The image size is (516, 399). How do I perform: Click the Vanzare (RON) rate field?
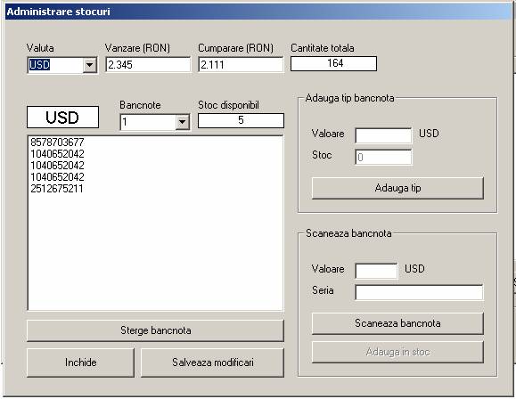(148, 64)
